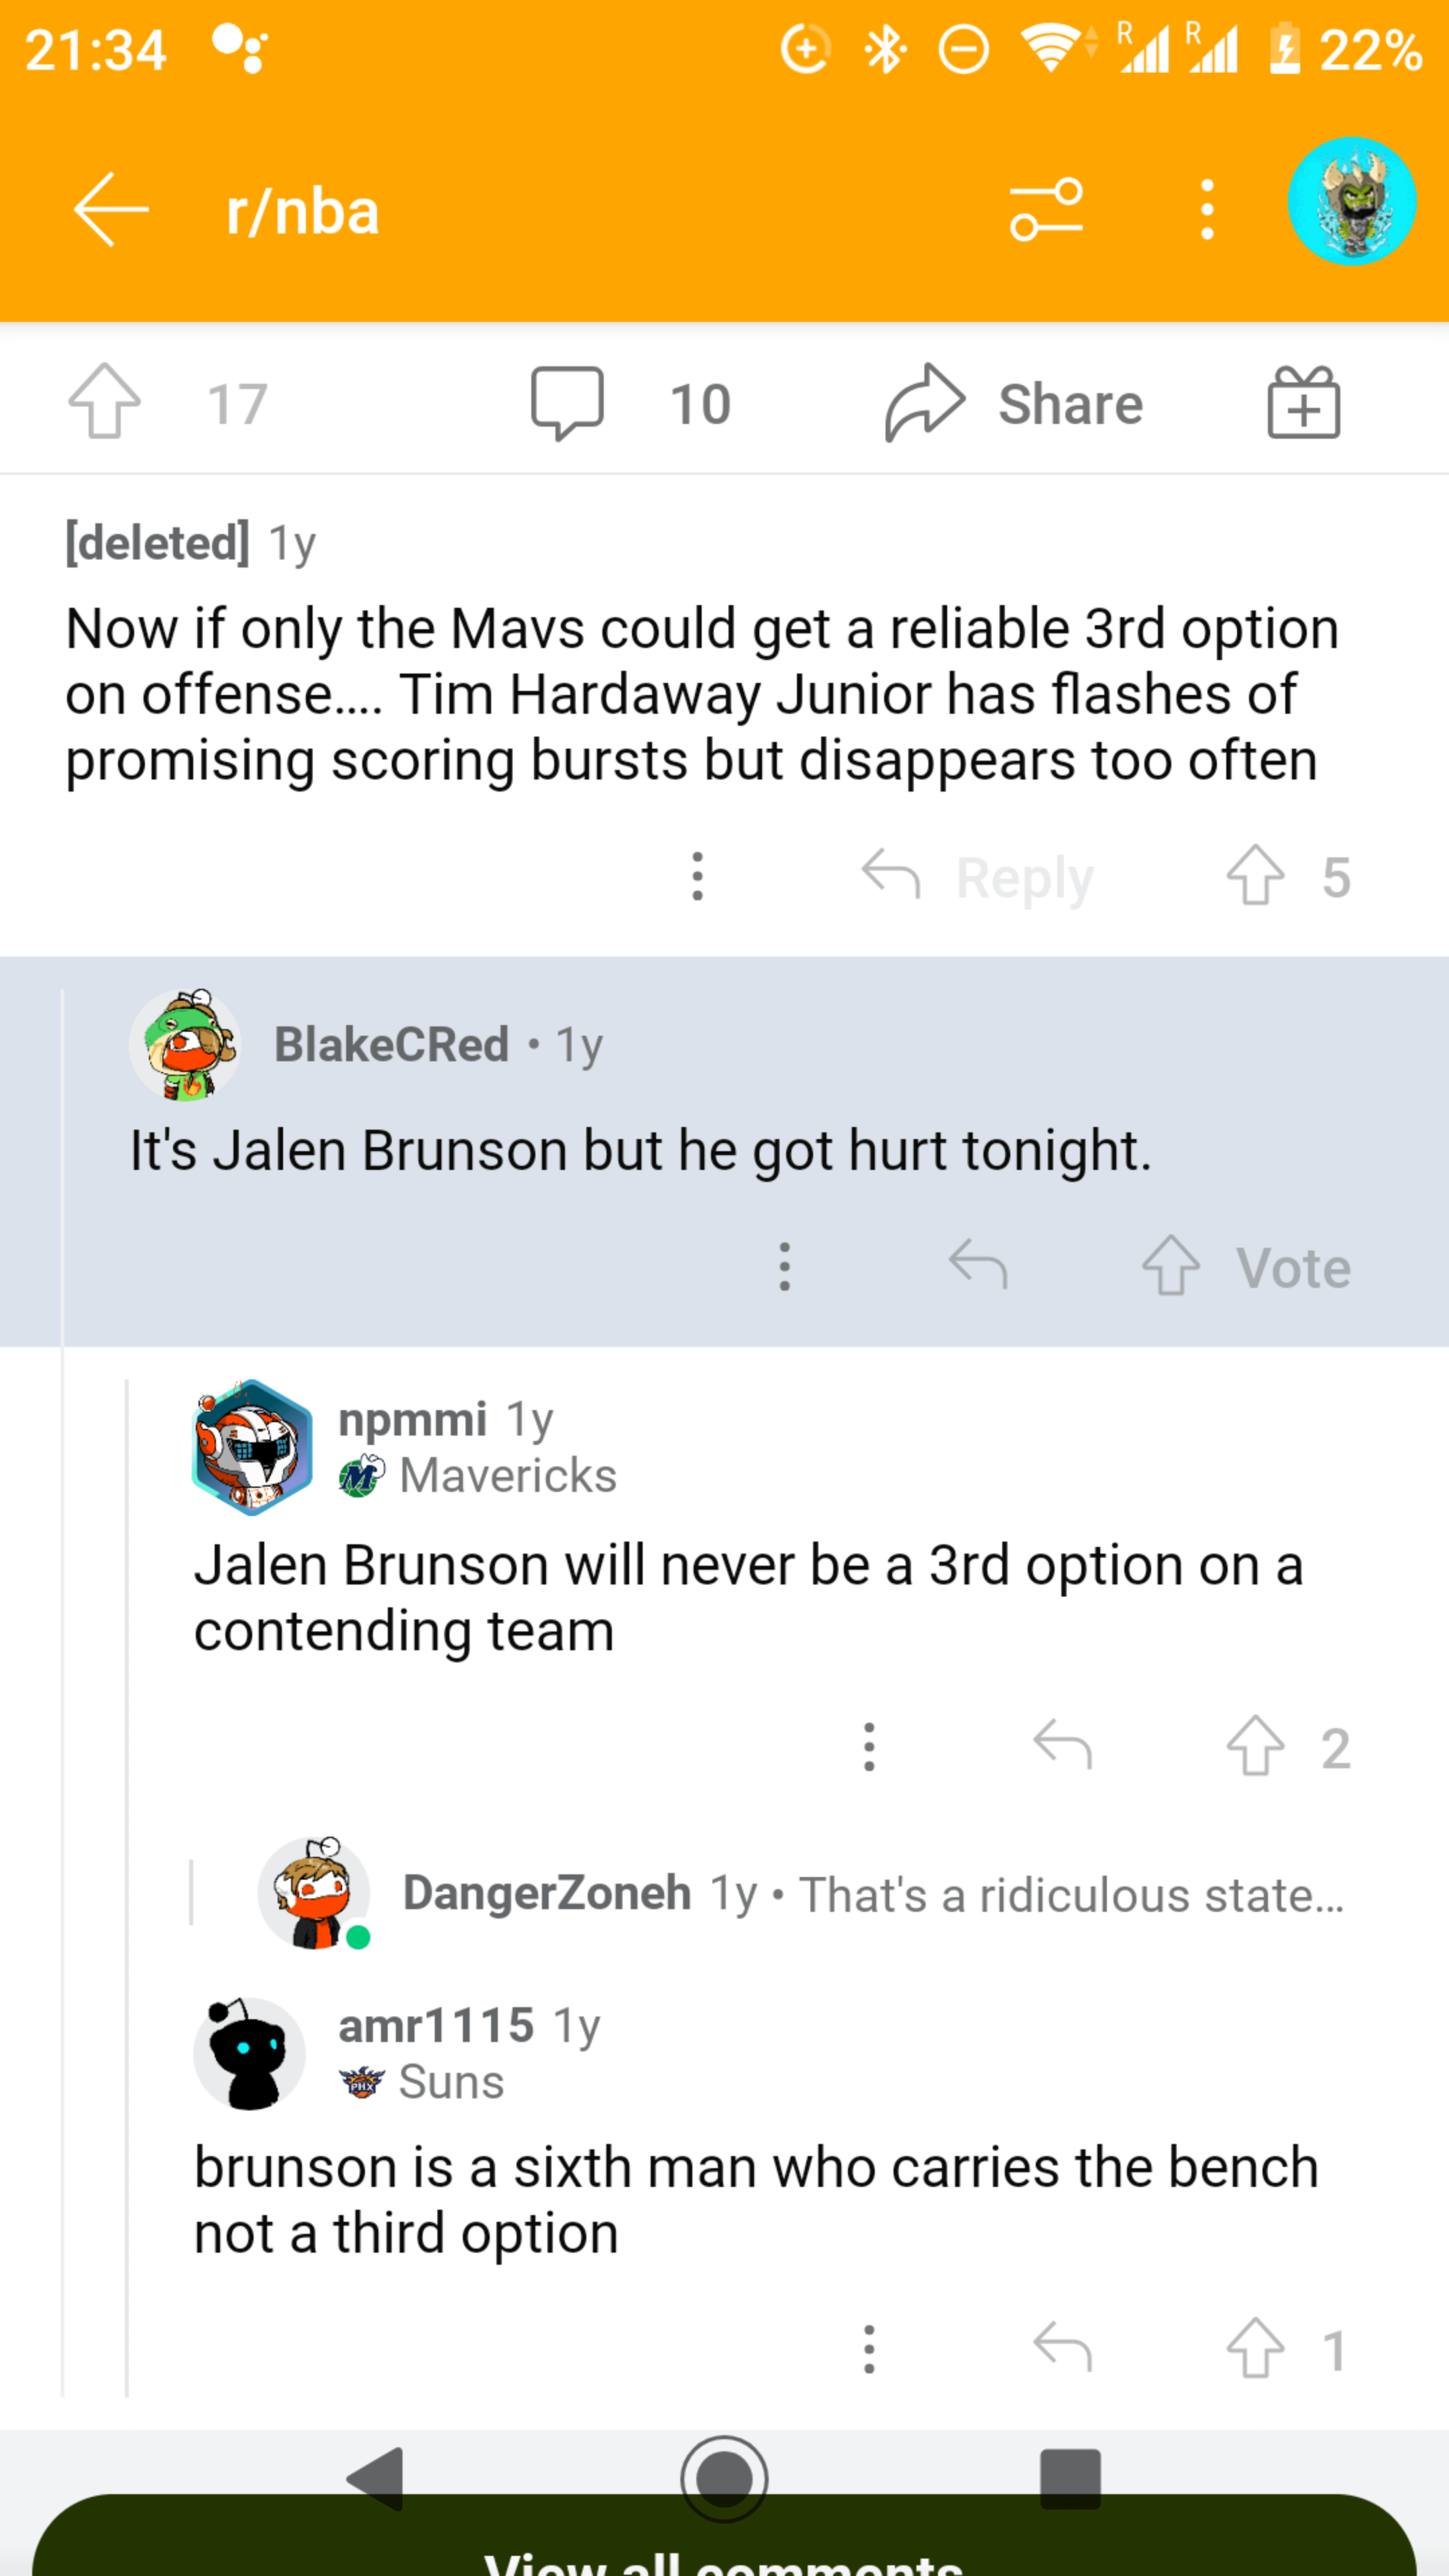Image resolution: width=1449 pixels, height=2576 pixels.
Task: Upvote BlakeCRed's comment
Action: [x=1171, y=1266]
